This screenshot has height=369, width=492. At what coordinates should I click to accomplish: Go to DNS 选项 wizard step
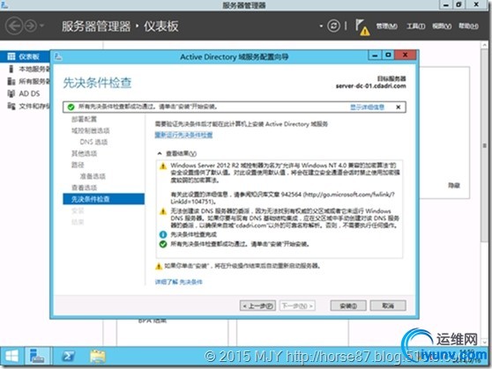pos(93,142)
